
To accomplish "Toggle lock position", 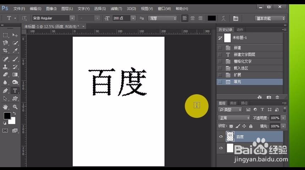I will pyautogui.click(x=244, y=126).
